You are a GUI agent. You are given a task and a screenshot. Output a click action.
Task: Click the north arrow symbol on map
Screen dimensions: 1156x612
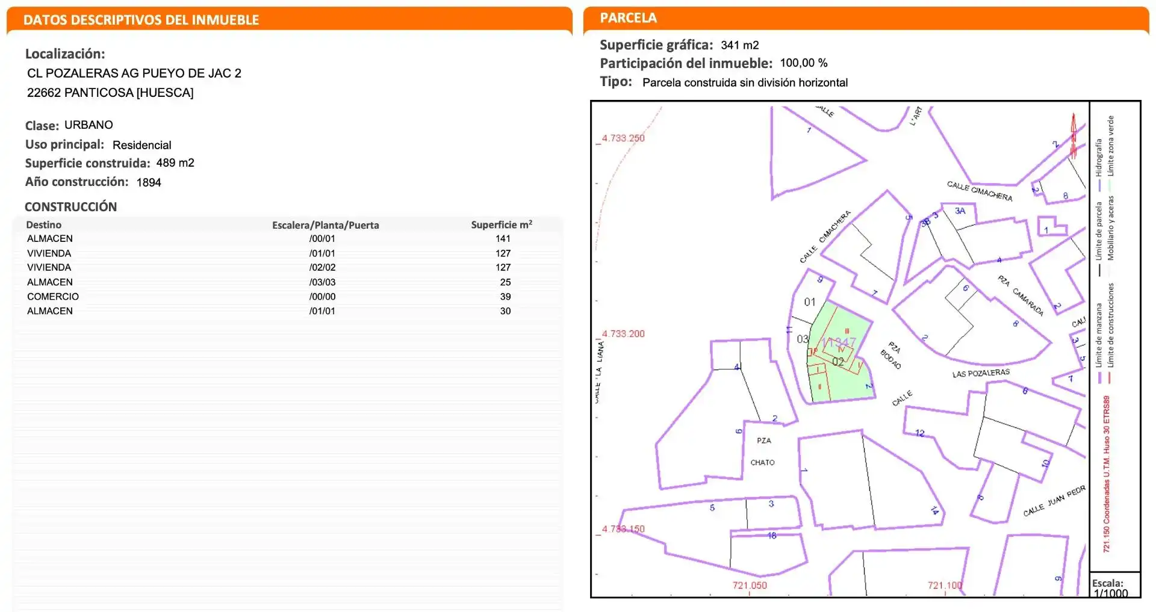click(x=1073, y=136)
